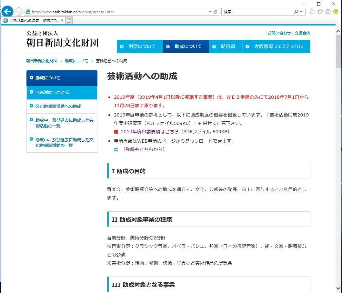Click the Ⅲ 助成対象となる事業 section heading
This screenshot has width=342, height=293.
209,284
